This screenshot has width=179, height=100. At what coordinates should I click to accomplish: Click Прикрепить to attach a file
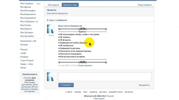[x=144, y=85]
